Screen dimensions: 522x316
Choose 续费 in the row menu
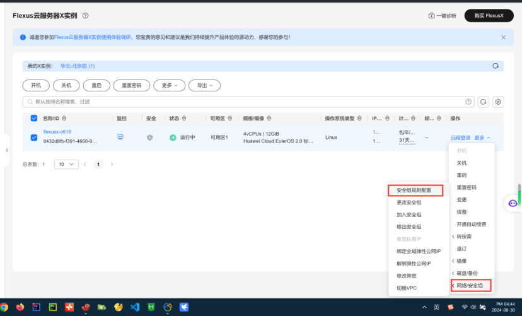click(461, 212)
